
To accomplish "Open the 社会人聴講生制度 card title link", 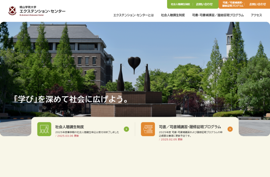I will click(69, 127).
